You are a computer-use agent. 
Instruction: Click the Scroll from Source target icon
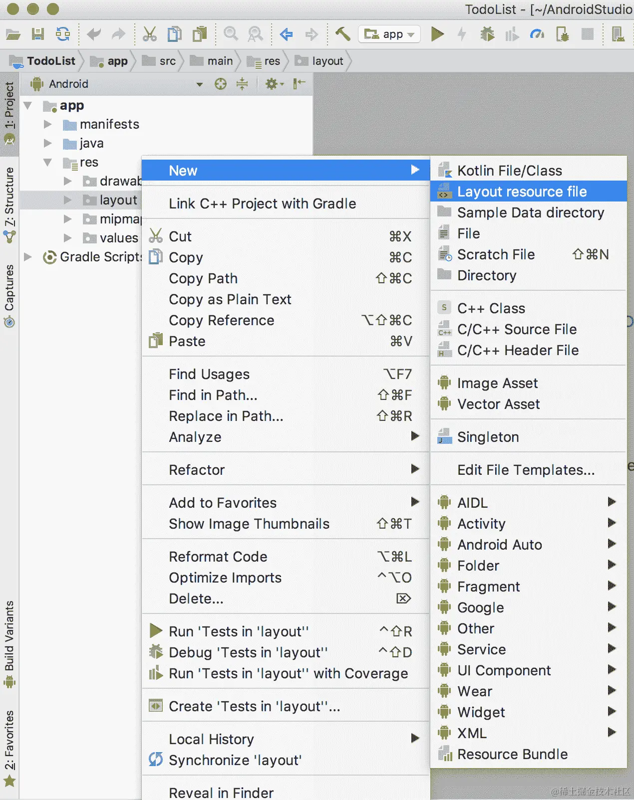[x=220, y=84]
